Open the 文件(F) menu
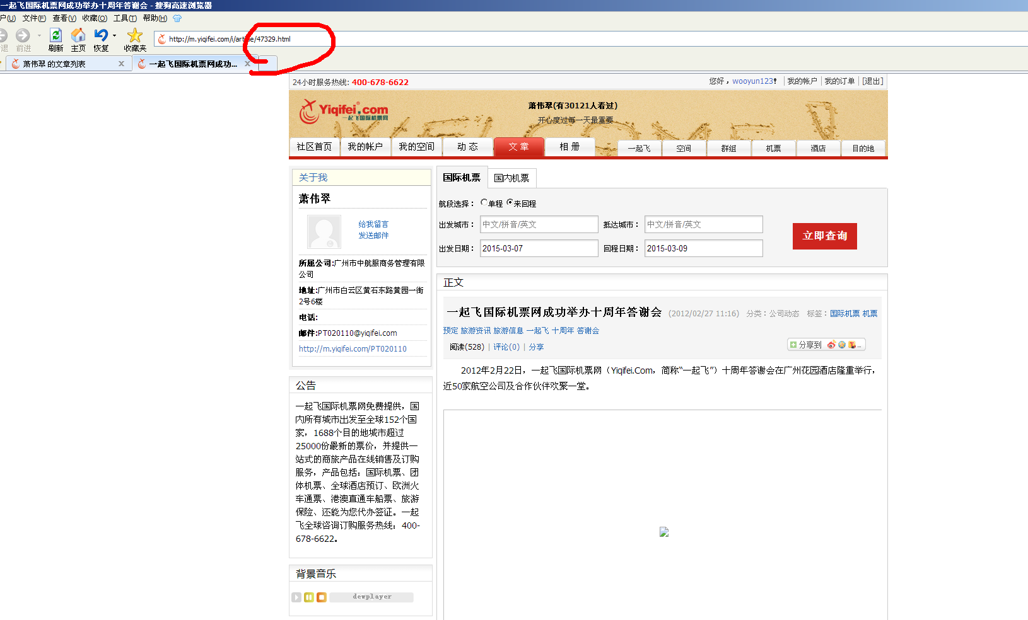This screenshot has height=620, width=1028. 34,18
